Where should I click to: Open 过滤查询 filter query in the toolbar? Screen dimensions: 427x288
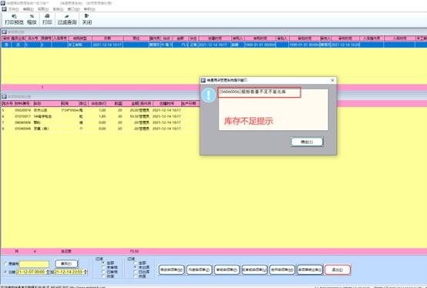pyautogui.click(x=67, y=19)
